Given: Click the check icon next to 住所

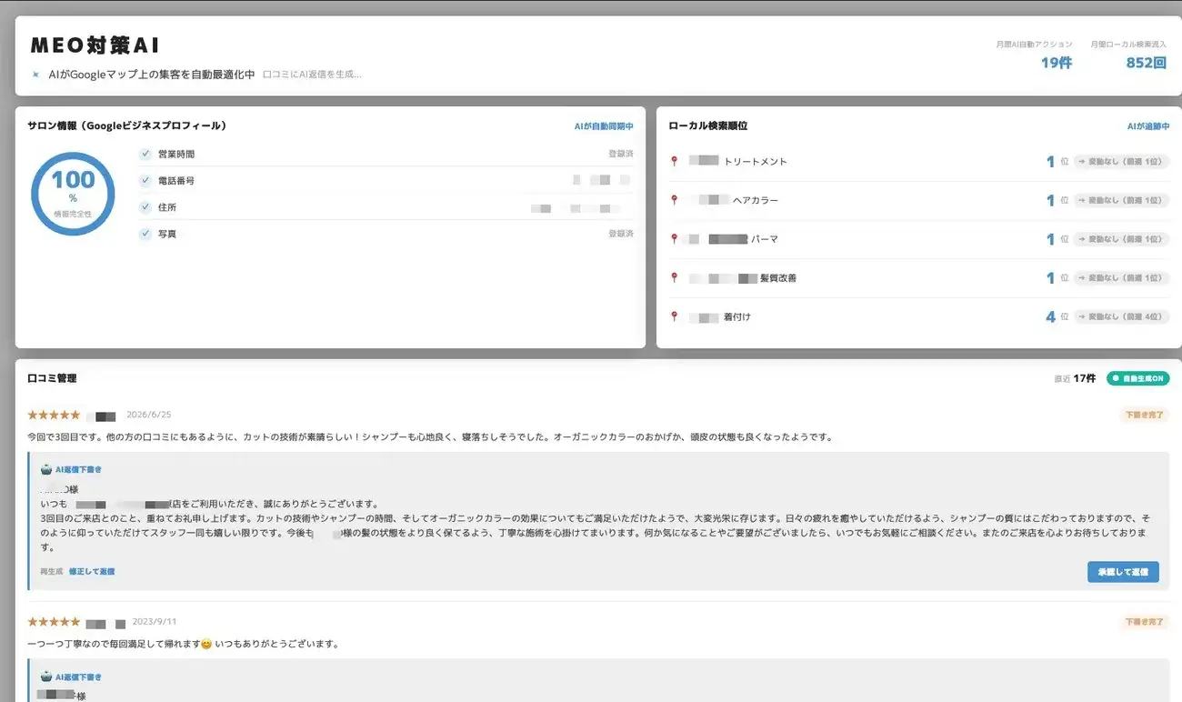Looking at the screenshot, I should pyautogui.click(x=145, y=207).
